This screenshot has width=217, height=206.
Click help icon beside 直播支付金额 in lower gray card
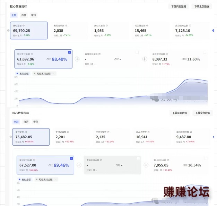click(x=101, y=160)
